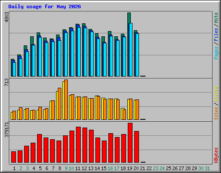
Task: Click the orange Sites bar for day 2
Action: 21,113
